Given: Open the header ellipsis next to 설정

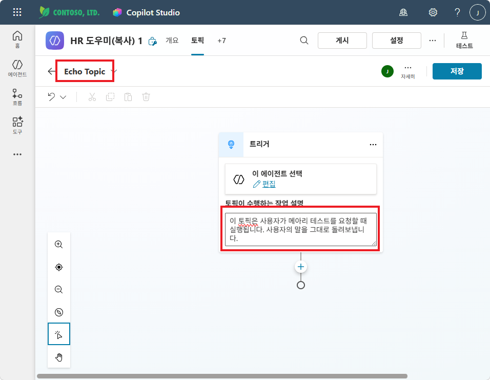Looking at the screenshot, I should pos(433,41).
